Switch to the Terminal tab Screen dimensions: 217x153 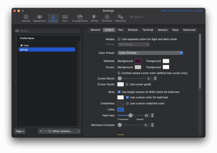pos(148,30)
